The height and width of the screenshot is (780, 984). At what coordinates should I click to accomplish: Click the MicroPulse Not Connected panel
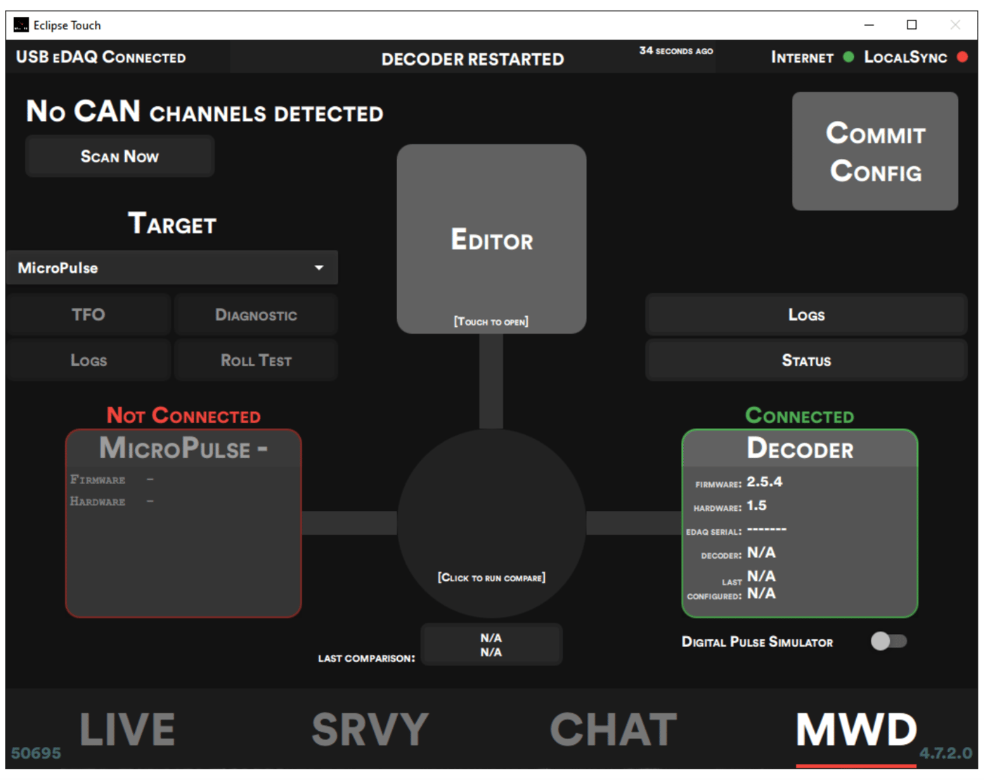183,524
